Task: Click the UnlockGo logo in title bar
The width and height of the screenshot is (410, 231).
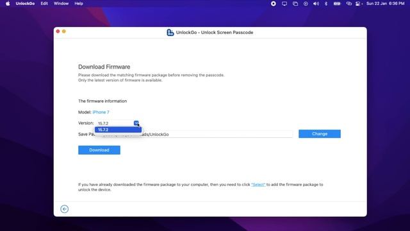Action: (170, 33)
